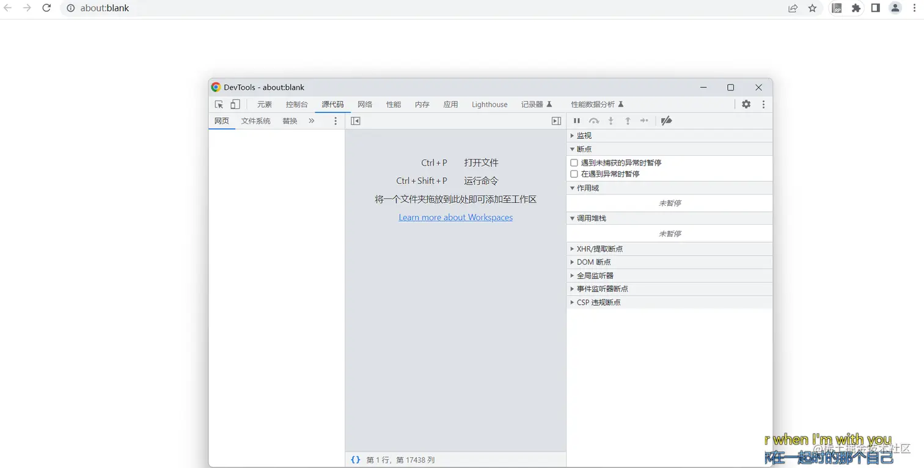Select 网页 navigator tab
This screenshot has height=468, width=924.
point(222,121)
